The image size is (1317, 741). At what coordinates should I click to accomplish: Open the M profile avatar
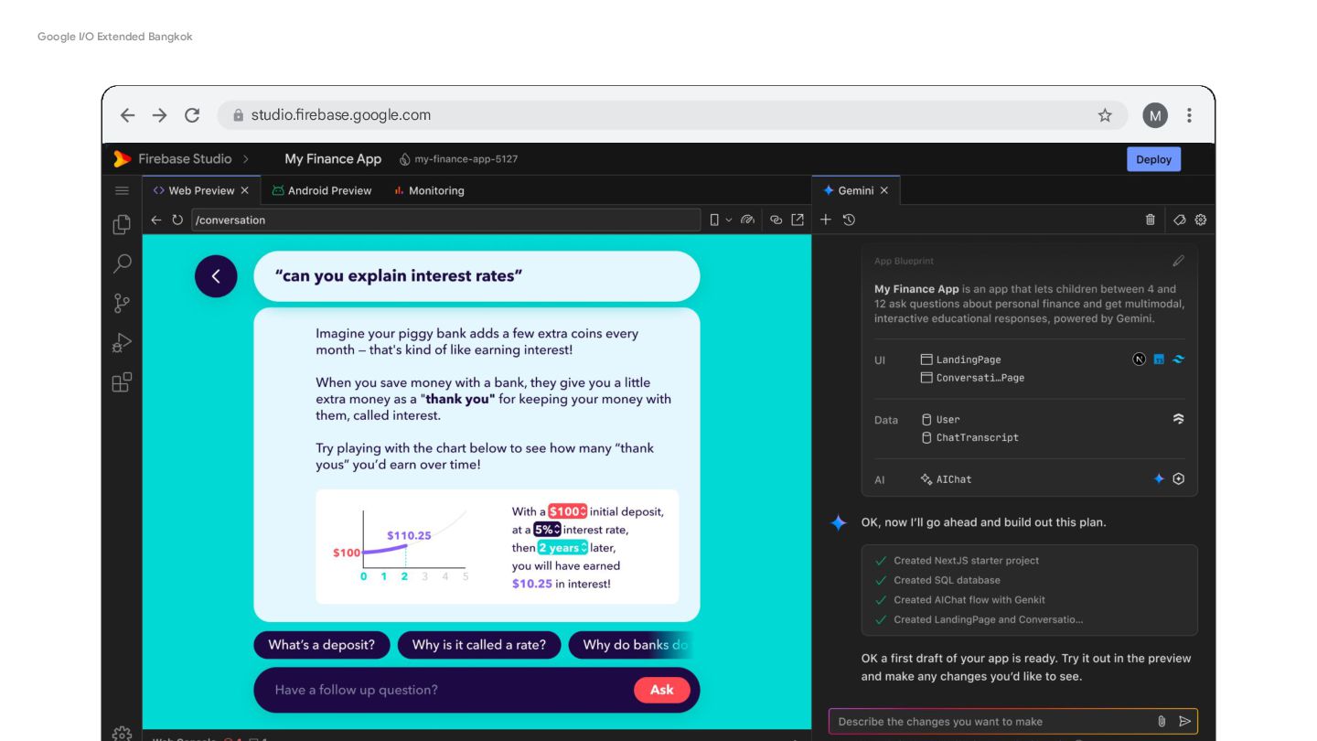[1155, 115]
